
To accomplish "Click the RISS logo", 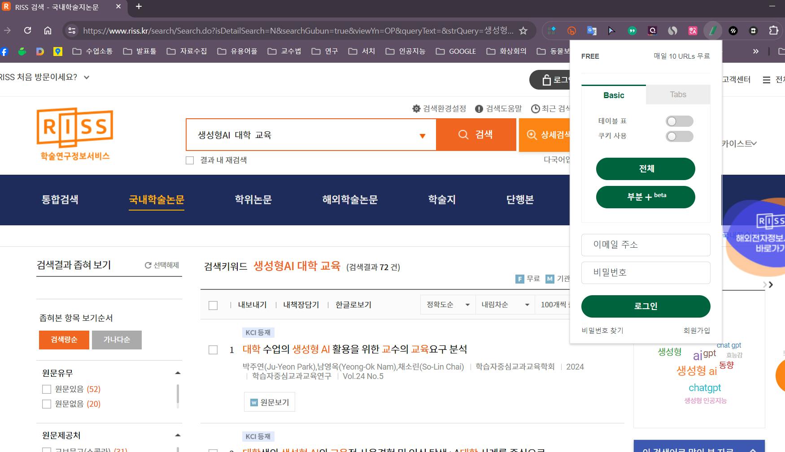I will point(75,133).
